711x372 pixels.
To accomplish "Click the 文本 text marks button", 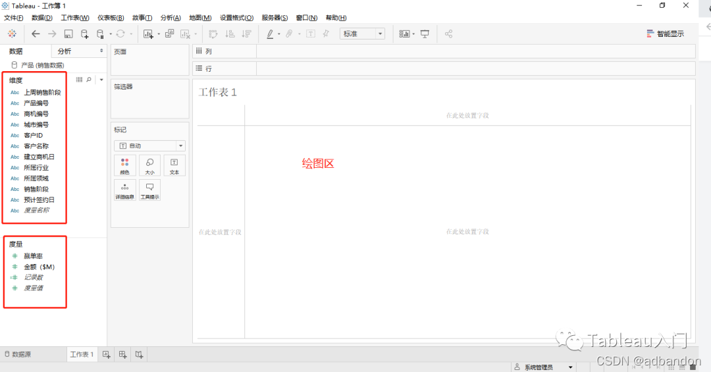I will click(174, 165).
